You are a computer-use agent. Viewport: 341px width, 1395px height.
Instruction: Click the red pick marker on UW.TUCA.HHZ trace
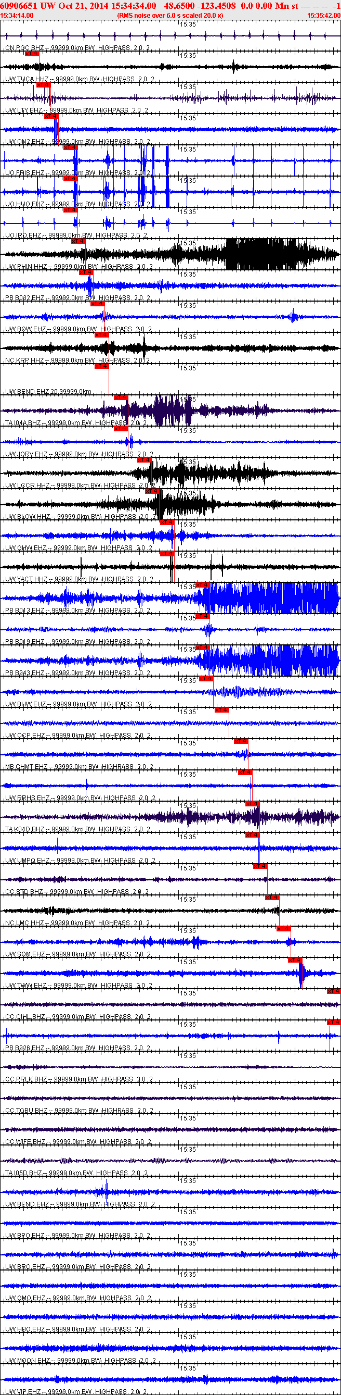pos(32,54)
